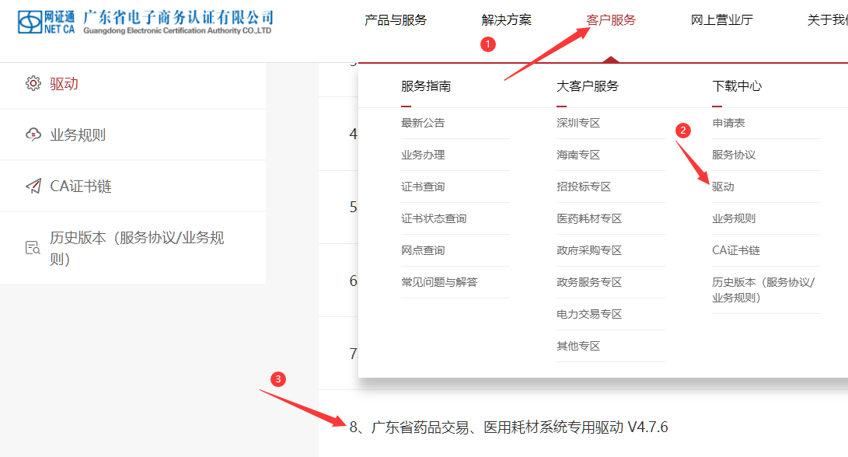Open 最新公告 under 服务指南
This screenshot has height=457, width=848.
423,123
